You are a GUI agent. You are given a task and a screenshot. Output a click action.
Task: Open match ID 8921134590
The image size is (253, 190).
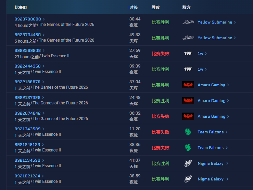coord(27,160)
